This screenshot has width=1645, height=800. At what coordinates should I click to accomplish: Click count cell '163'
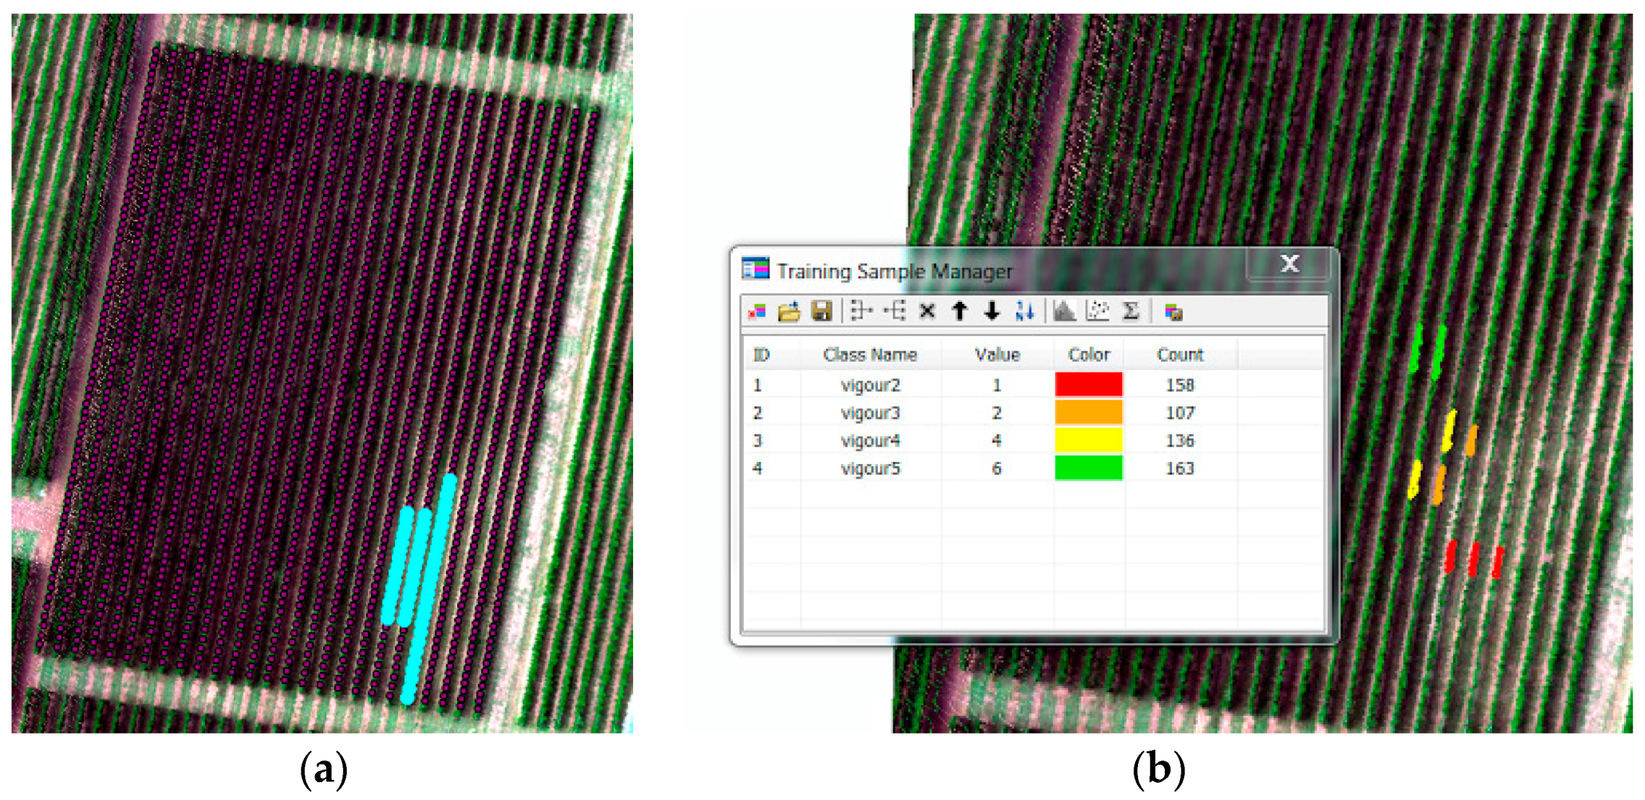[1179, 469]
